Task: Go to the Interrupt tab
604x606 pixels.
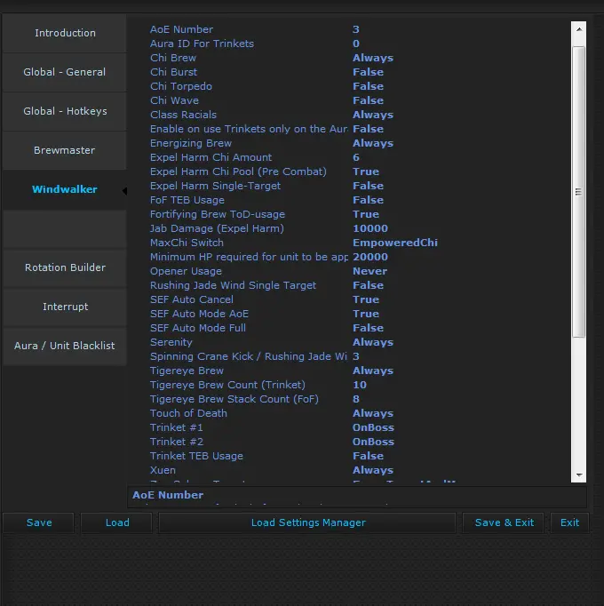Action: coord(65,307)
